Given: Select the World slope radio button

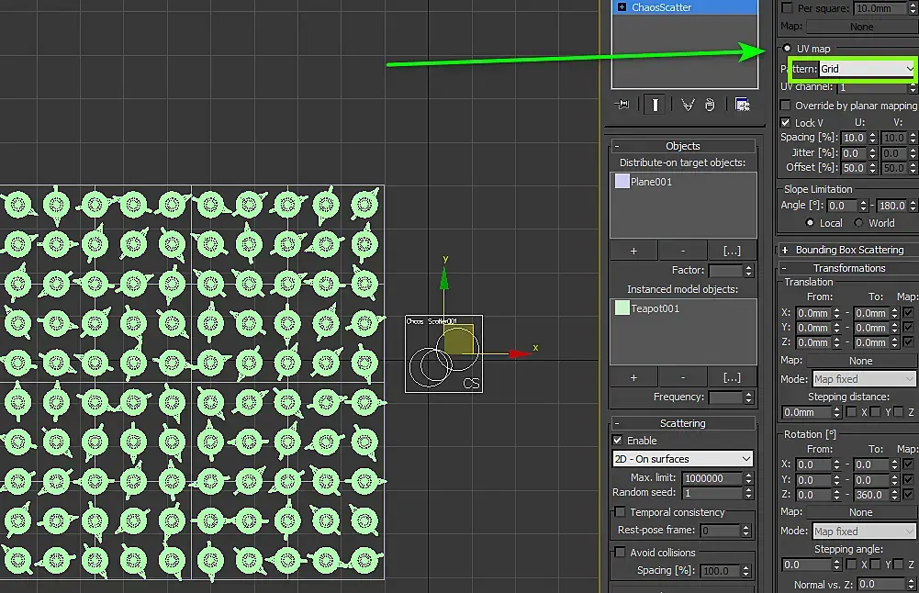Looking at the screenshot, I should (x=858, y=223).
